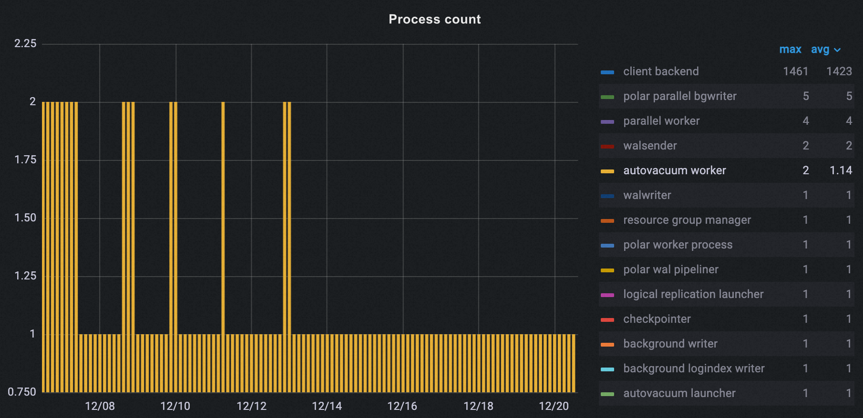The width and height of the screenshot is (863, 418).
Task: Open color picker for resource group manager swatch
Action: [x=607, y=221]
